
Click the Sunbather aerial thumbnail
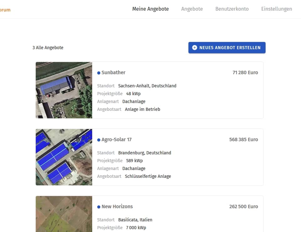[64, 90]
